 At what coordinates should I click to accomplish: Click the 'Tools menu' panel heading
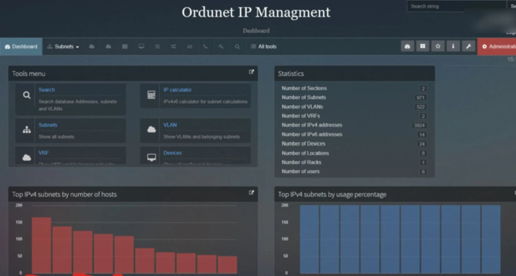point(29,74)
